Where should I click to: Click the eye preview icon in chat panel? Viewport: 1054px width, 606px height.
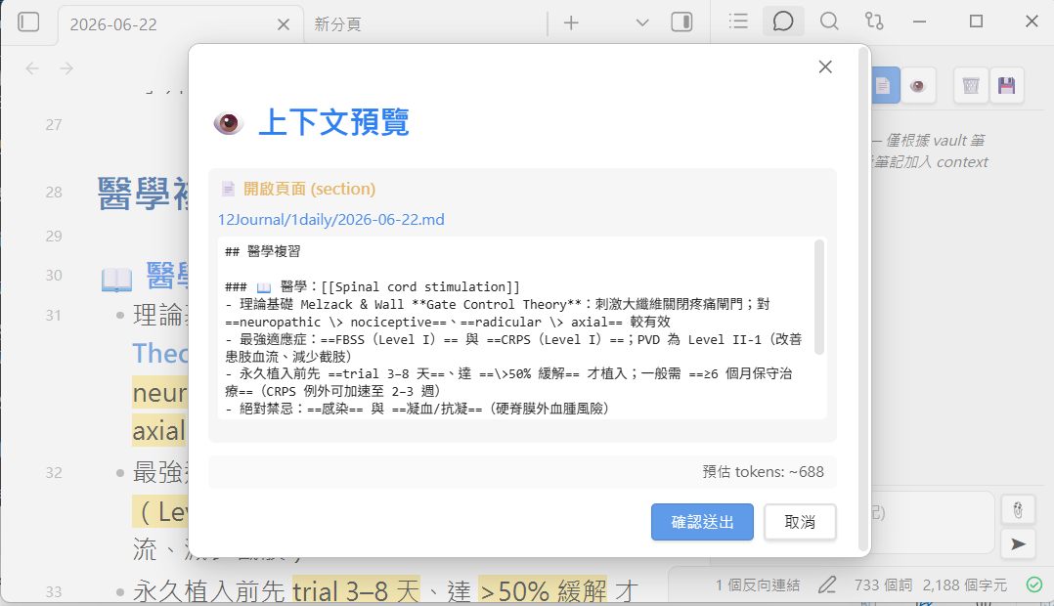(x=917, y=85)
